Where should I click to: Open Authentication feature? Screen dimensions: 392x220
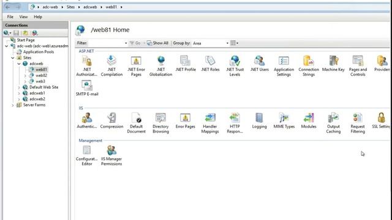pos(87,121)
